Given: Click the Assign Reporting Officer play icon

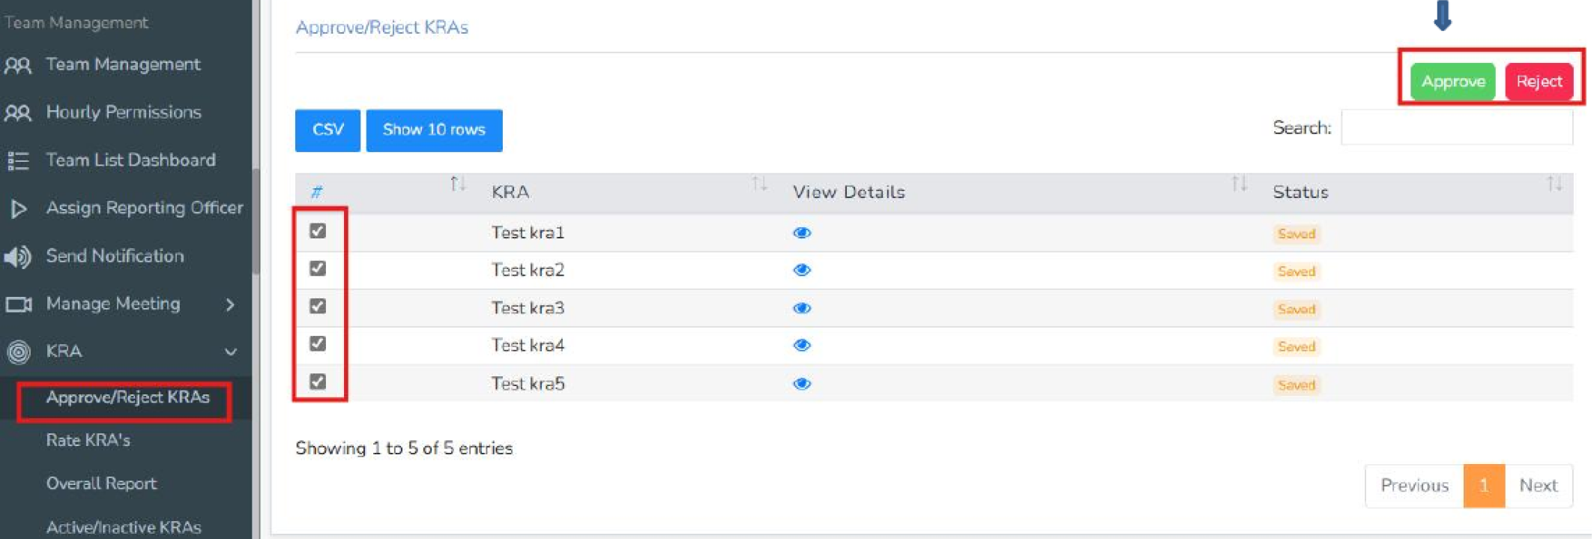Looking at the screenshot, I should pyautogui.click(x=19, y=208).
